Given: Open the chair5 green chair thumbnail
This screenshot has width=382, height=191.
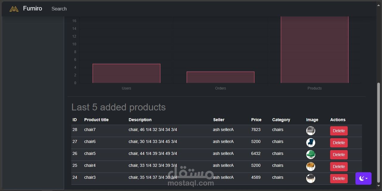Looking at the screenshot, I should pyautogui.click(x=311, y=155).
